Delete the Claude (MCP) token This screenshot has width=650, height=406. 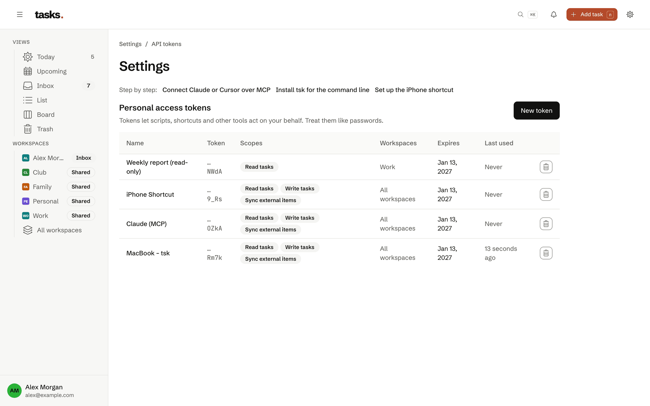[x=546, y=224]
